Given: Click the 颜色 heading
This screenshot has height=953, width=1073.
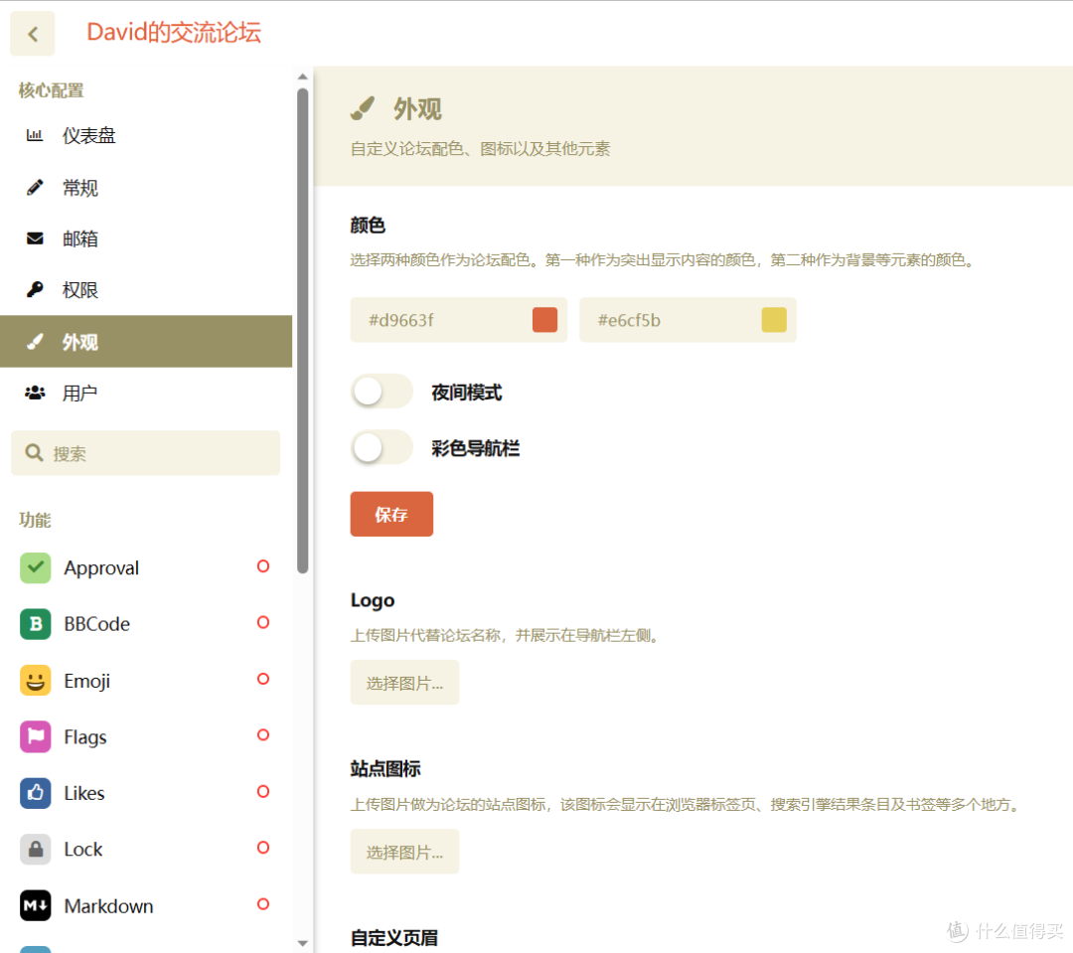Looking at the screenshot, I should (368, 226).
